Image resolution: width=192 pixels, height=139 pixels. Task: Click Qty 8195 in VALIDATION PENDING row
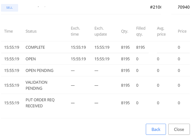[x=125, y=85]
